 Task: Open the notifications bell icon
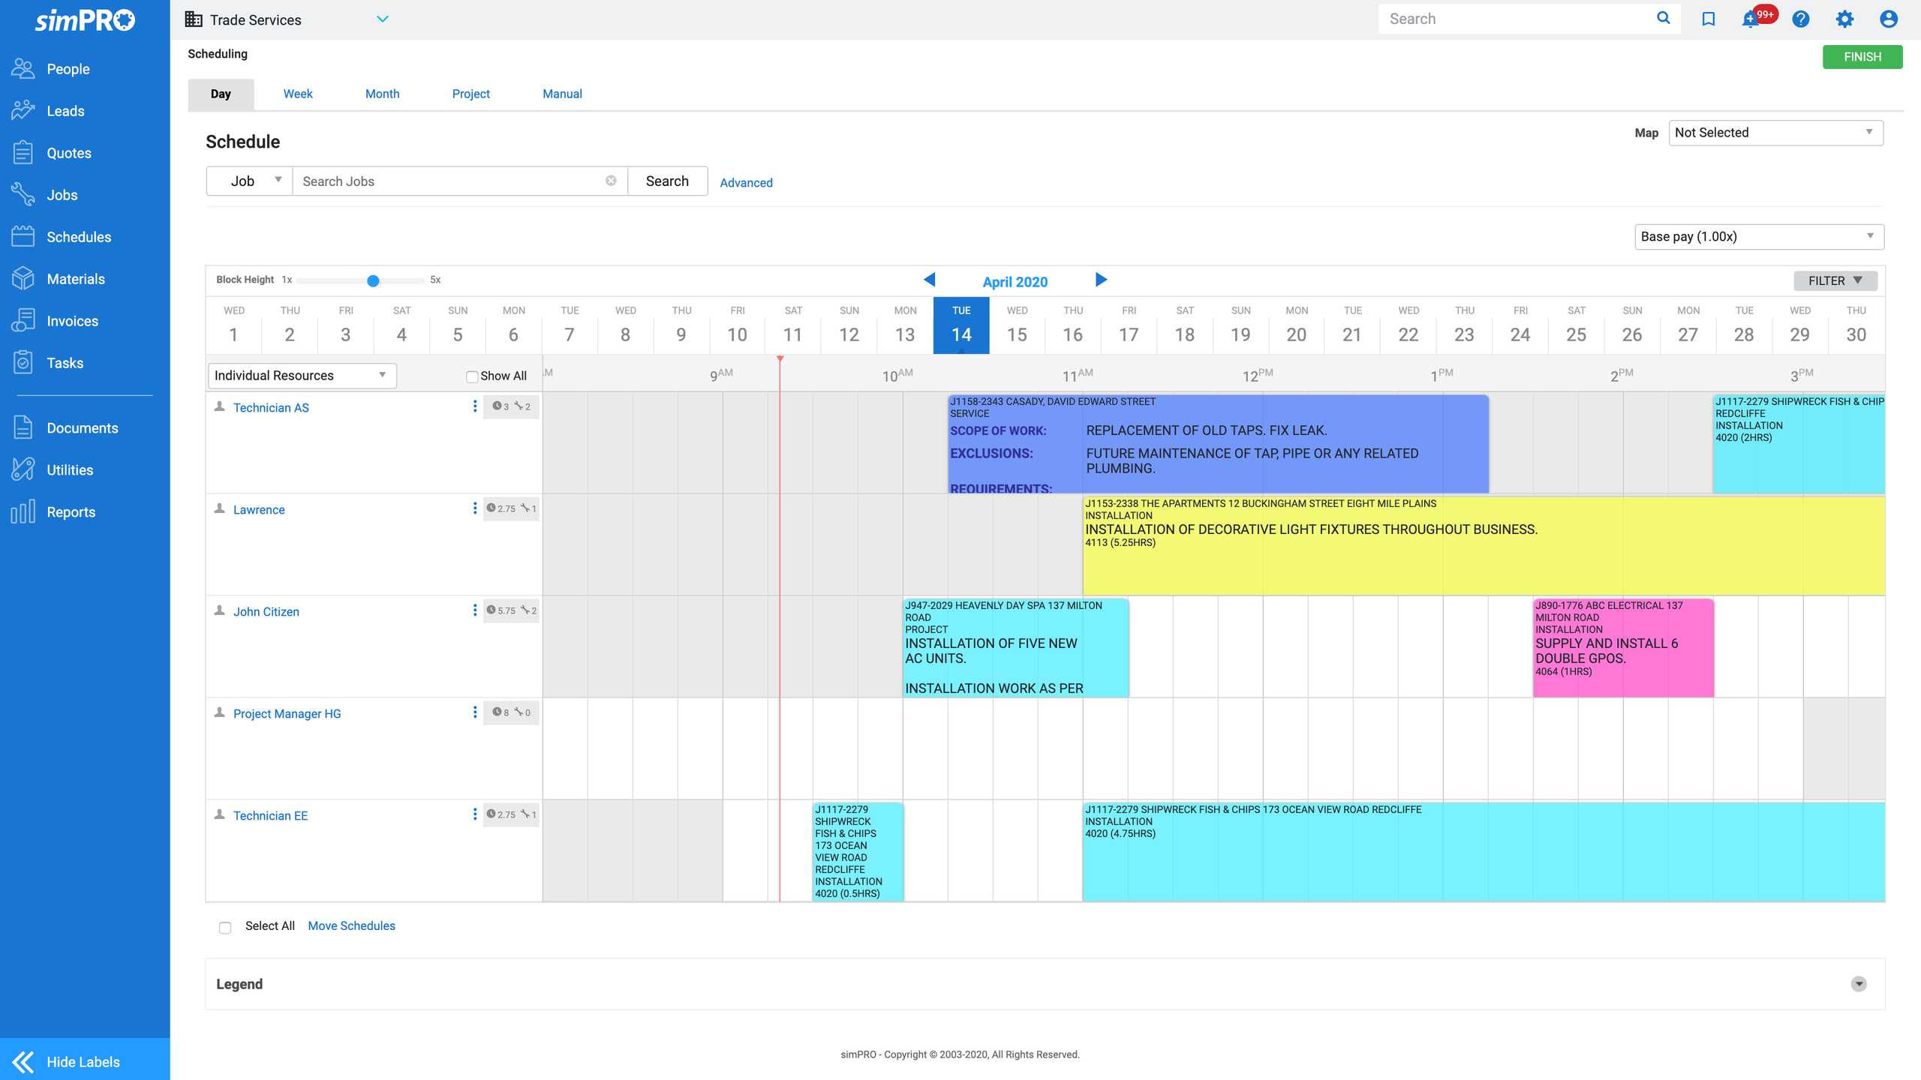coord(1751,19)
